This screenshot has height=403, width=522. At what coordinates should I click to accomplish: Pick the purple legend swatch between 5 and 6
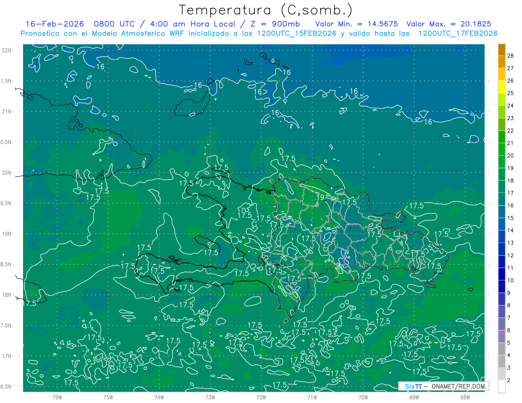[x=502, y=336]
